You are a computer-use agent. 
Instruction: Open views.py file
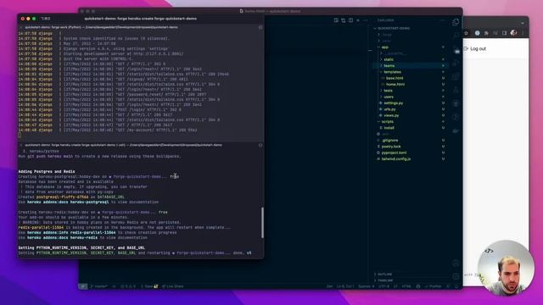pos(391,115)
